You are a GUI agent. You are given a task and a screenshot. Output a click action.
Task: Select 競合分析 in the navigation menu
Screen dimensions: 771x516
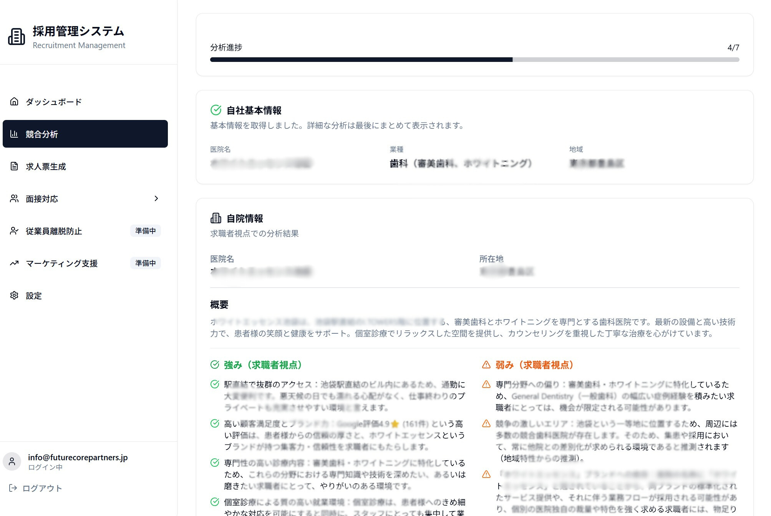click(41, 134)
